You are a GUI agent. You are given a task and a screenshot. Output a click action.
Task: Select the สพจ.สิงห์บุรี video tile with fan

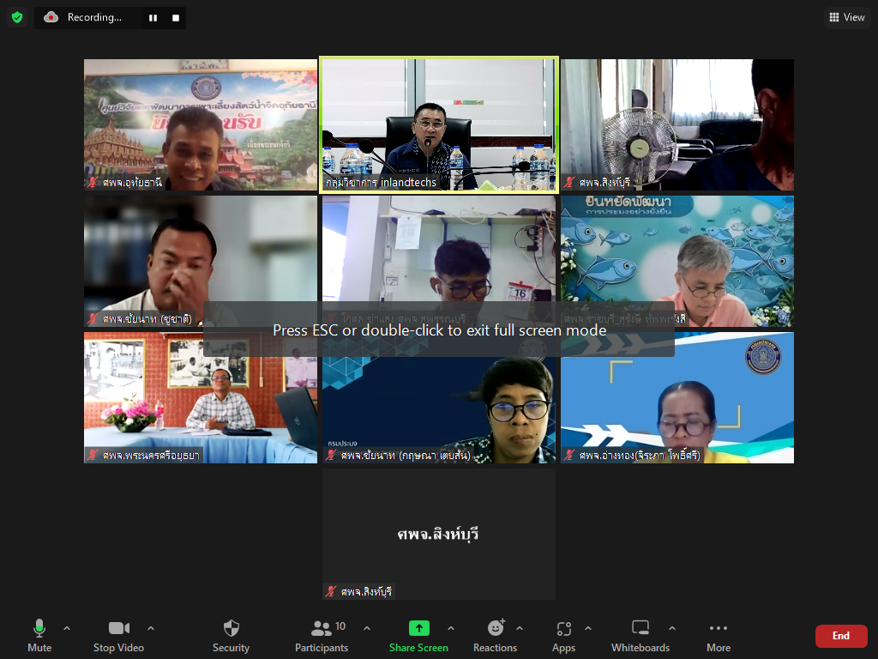coord(677,125)
